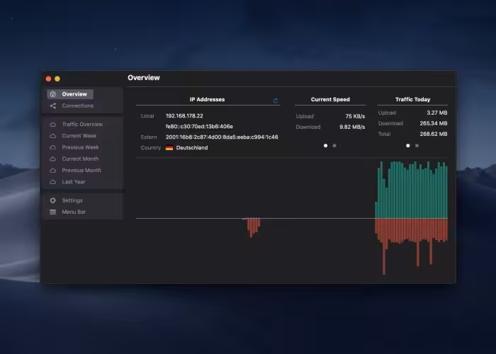Open the Last Year traffic view
Screen dimensions: 496x354
[x=73, y=182]
